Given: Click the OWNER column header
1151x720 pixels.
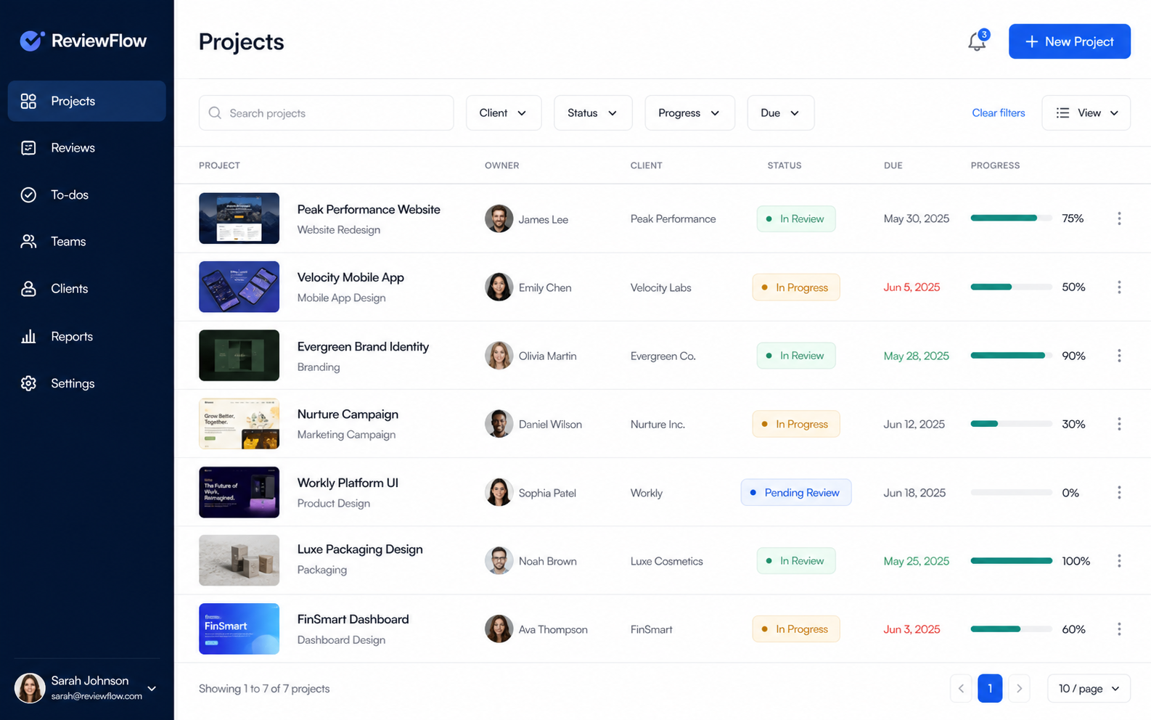Looking at the screenshot, I should [x=501, y=165].
